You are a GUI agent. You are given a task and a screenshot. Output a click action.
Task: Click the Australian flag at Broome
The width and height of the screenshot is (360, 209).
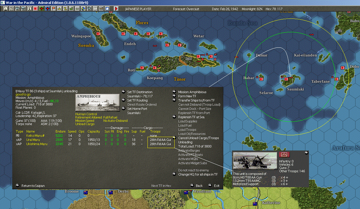click(x=86, y=192)
